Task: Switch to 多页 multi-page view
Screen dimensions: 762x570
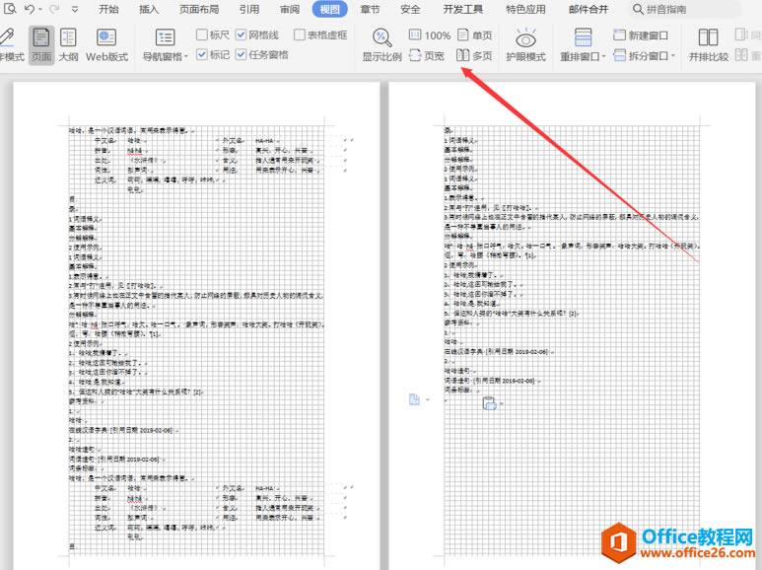Action: 475,56
